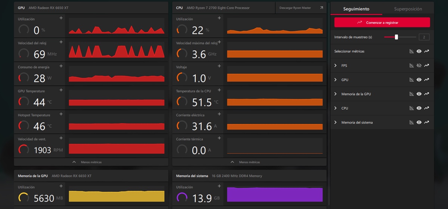Click plus icon next to GPU Temperature
This screenshot has height=209, width=448.
point(61,90)
